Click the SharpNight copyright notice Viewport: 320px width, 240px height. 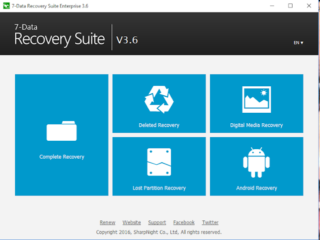pyautogui.click(x=159, y=232)
